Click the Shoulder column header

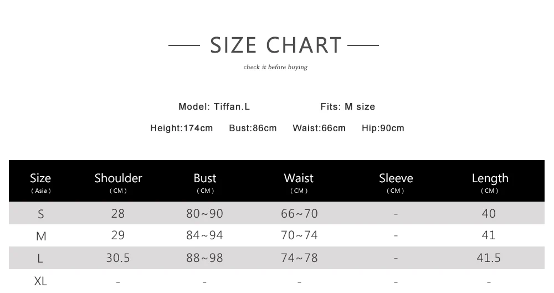point(118,183)
